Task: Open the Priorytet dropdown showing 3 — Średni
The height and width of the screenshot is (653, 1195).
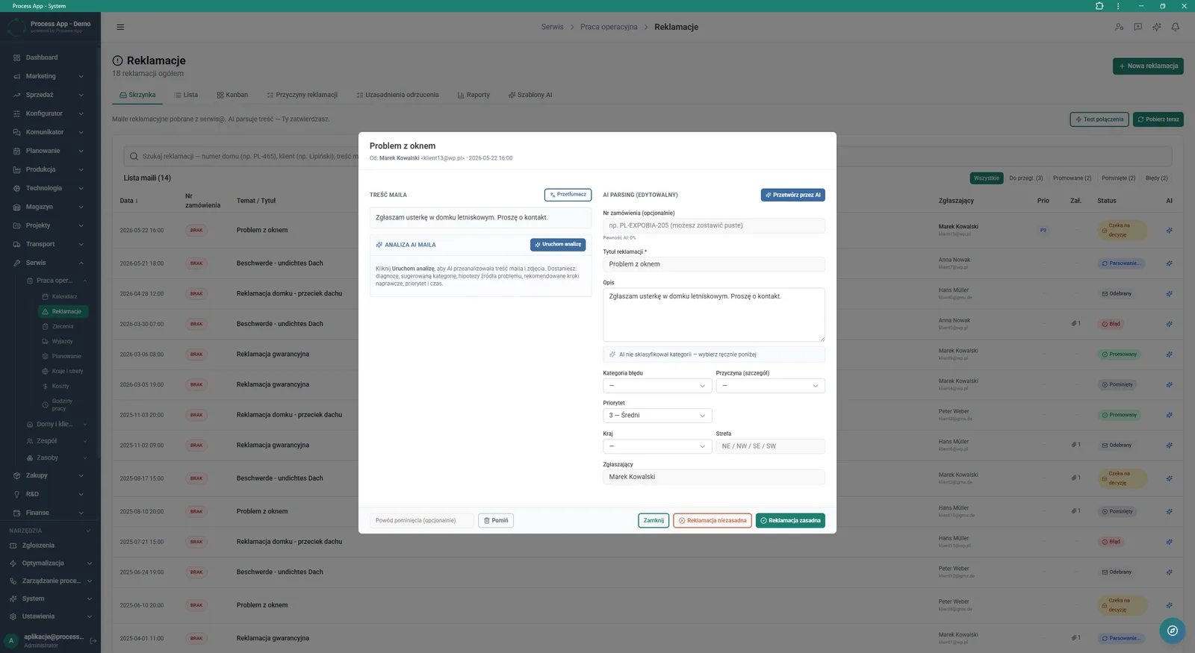Action: point(657,416)
